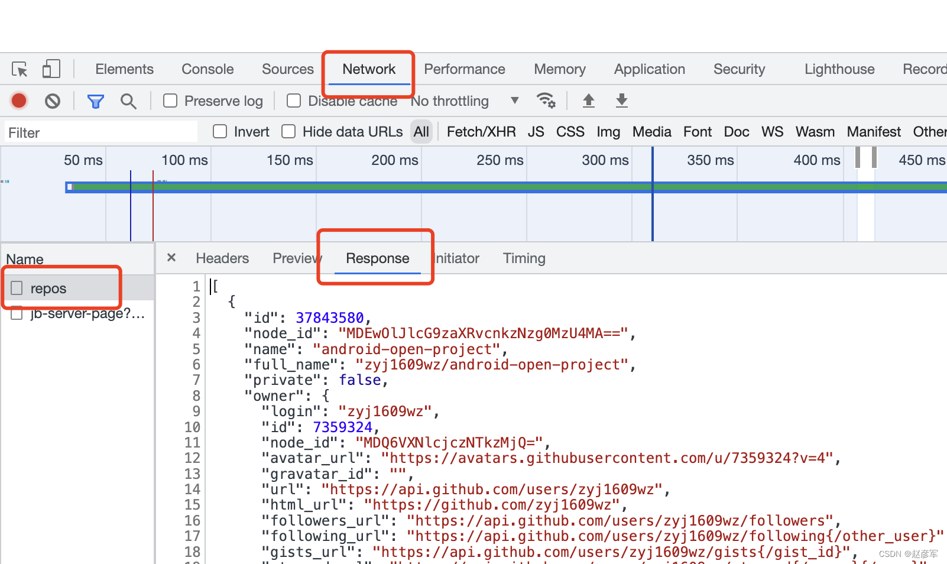This screenshot has width=947, height=564.
Task: Select the jb-server-page request row
Action: click(x=77, y=313)
